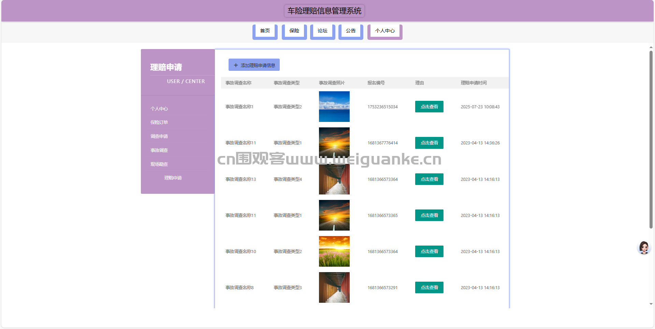Viewport: 655px width, 329px height.
Task: Click the 事故调查类型3 cell
Action: pos(288,287)
